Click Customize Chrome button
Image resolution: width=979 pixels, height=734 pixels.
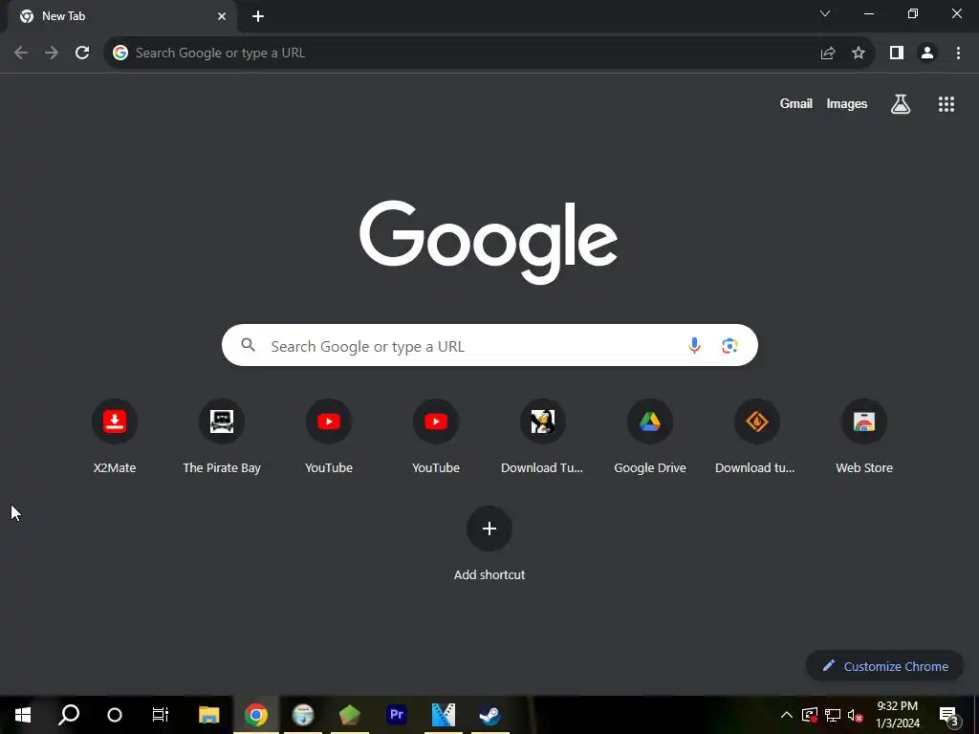pyautogui.click(x=885, y=666)
